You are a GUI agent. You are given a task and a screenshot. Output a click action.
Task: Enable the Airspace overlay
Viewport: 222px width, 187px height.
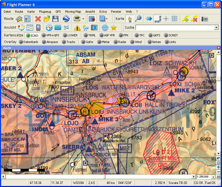click(50, 42)
